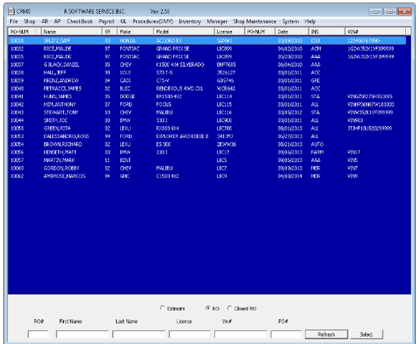The height and width of the screenshot is (344, 419).
Task: Select the MARTIN,MARK row
Action: [x=207, y=160]
